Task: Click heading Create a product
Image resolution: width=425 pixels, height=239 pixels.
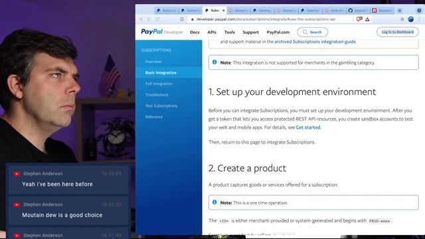Action: (247, 168)
